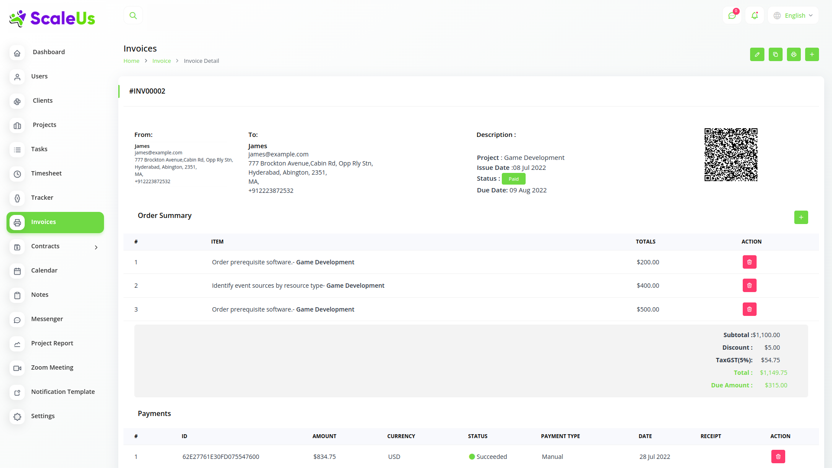Screen dimensions: 832x468
Task: Go to Zoom Meeting in sidebar
Action: tap(52, 367)
